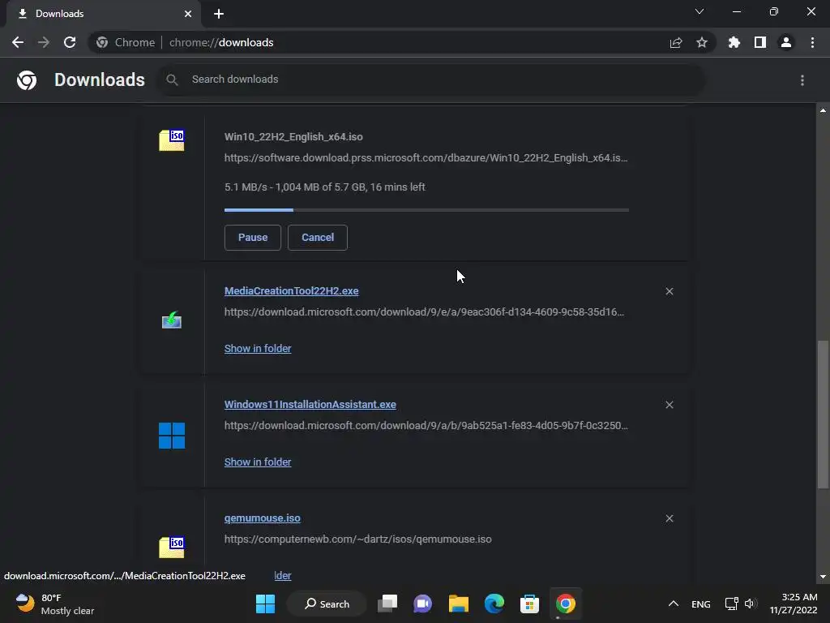This screenshot has height=623, width=830.
Task: Click the MediaCreationTool22H2 file icon
Action: coord(172,320)
